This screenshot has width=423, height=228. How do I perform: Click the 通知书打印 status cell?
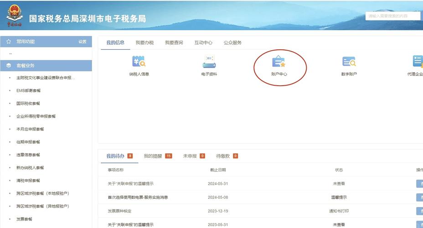click(339, 211)
